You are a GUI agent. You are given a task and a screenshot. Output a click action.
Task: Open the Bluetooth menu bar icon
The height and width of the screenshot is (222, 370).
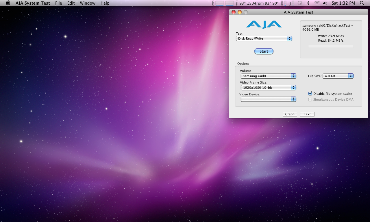pos(308,3)
